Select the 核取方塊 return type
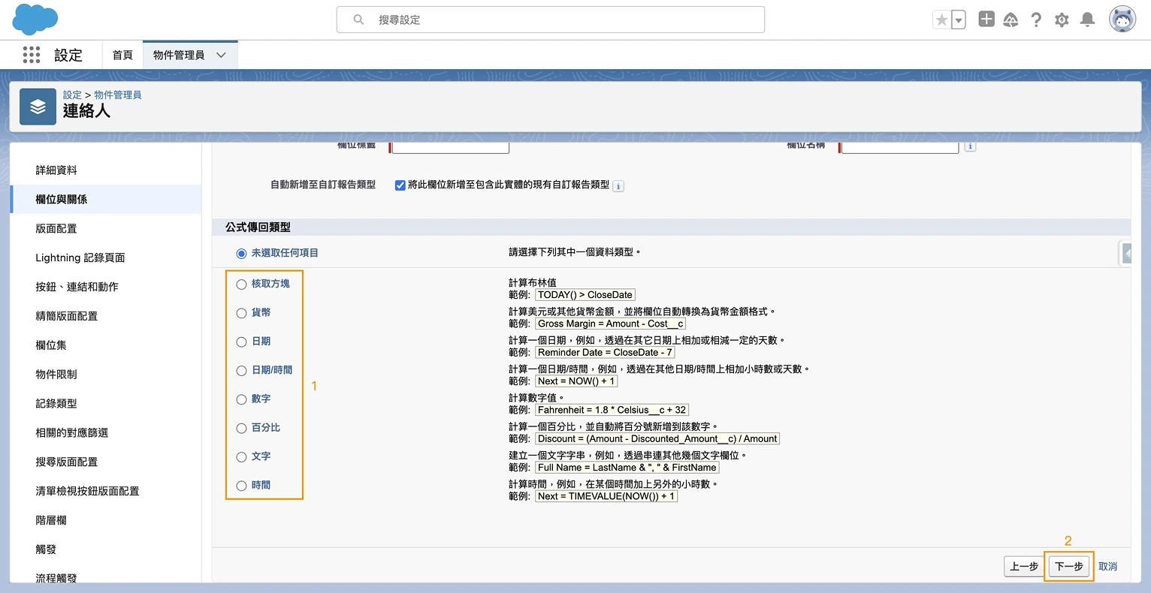 click(241, 284)
